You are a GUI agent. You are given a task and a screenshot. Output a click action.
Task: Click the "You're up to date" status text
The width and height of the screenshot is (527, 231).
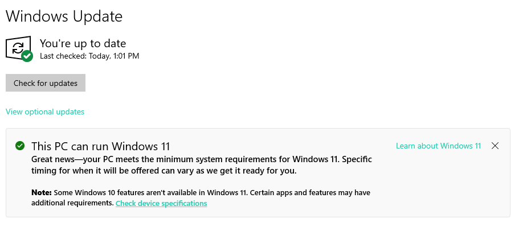(83, 43)
